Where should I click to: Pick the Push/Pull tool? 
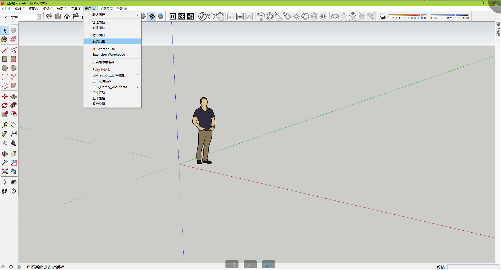[x=14, y=97]
